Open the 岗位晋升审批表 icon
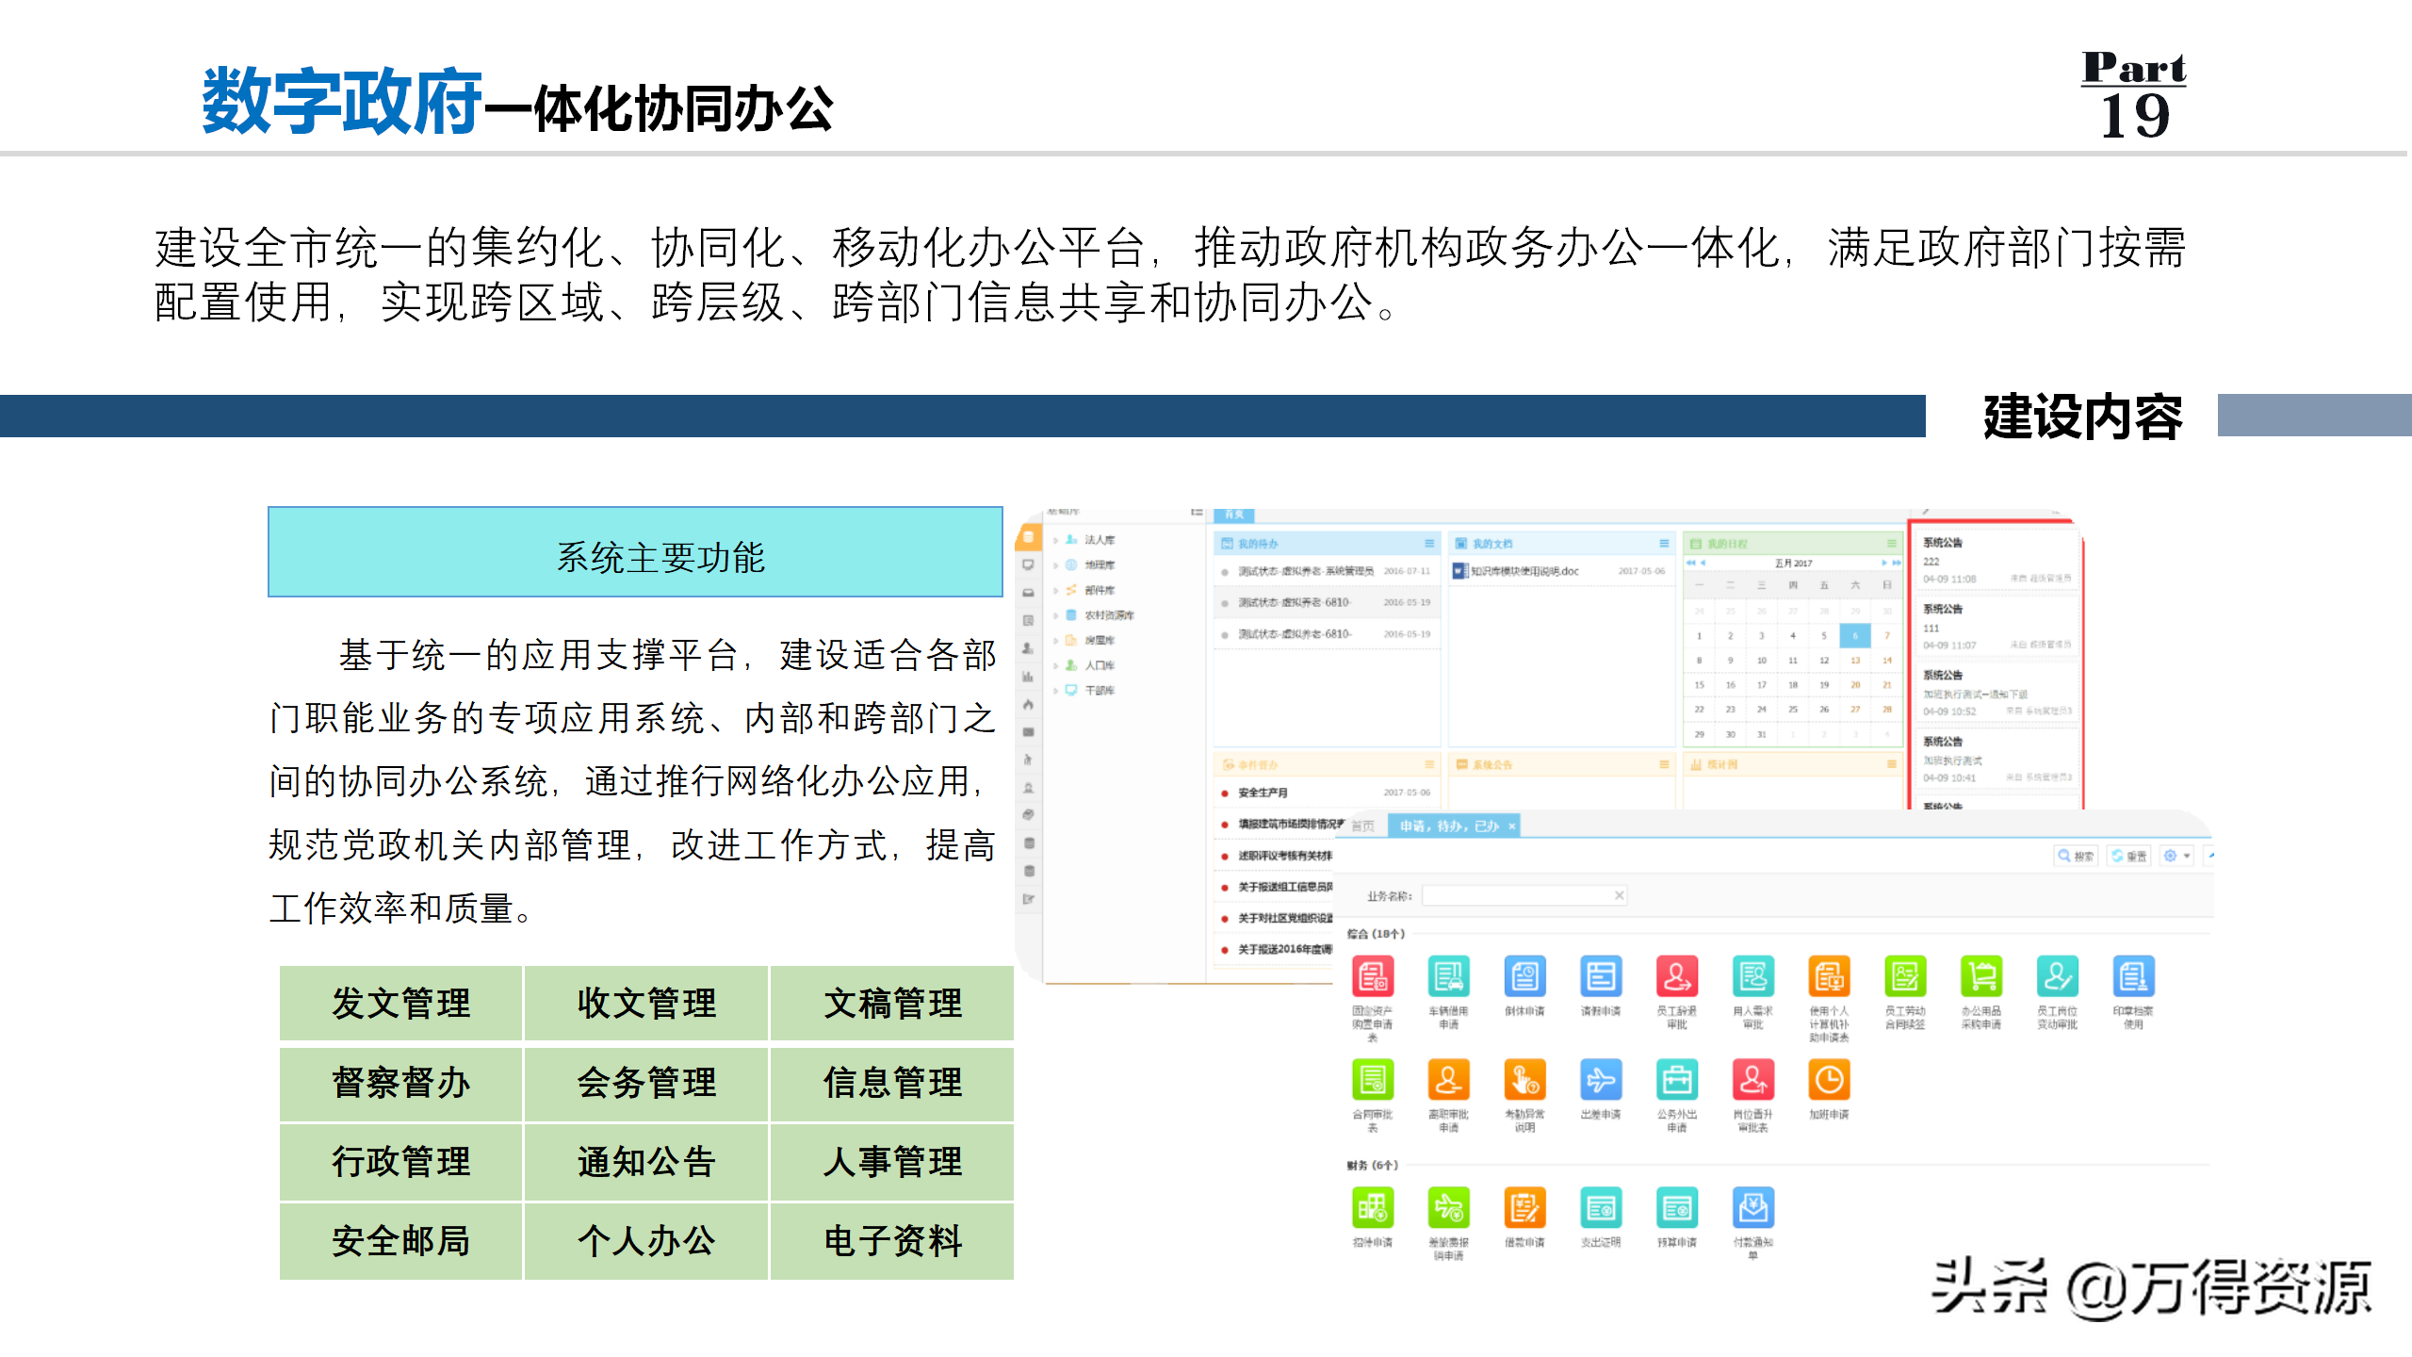 1753,1080
